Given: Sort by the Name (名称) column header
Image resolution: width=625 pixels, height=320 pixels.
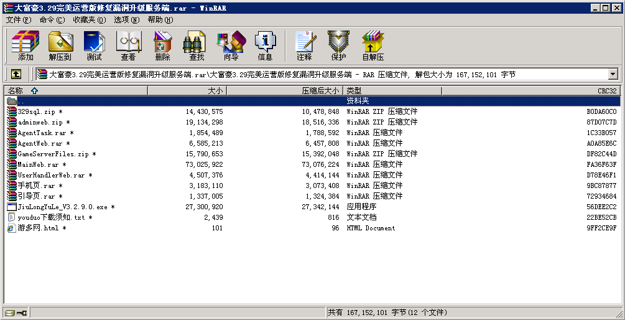Looking at the screenshot, I should pos(75,91).
